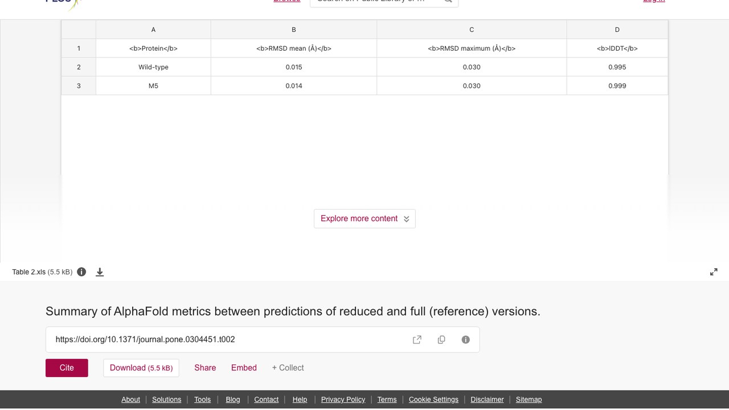This screenshot has width=729, height=410.
Task: Click the Summary of AlphaFold metrics title
Action: point(293,311)
